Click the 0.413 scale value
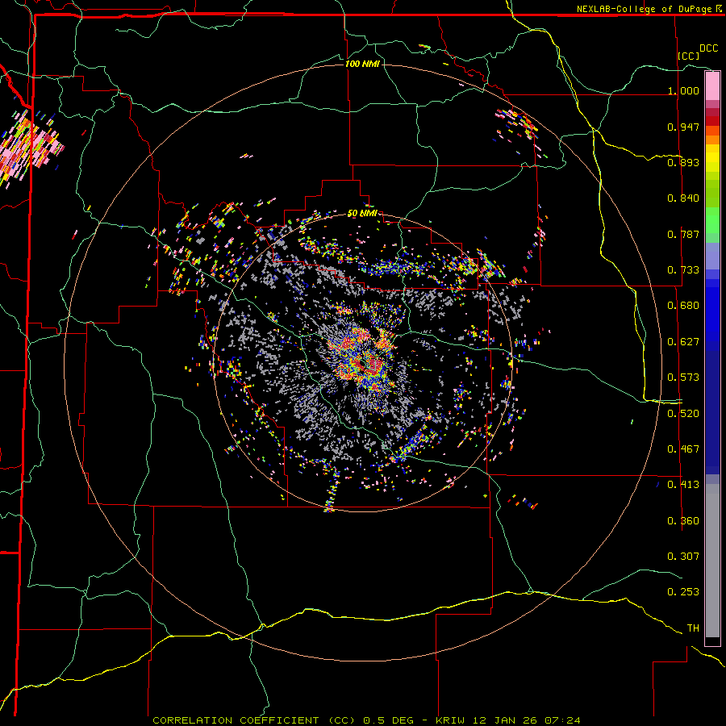Viewport: 726px width, 726px height. 683,485
